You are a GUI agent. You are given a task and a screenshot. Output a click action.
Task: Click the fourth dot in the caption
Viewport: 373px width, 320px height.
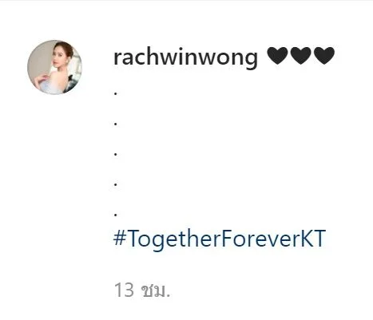pos(116,184)
